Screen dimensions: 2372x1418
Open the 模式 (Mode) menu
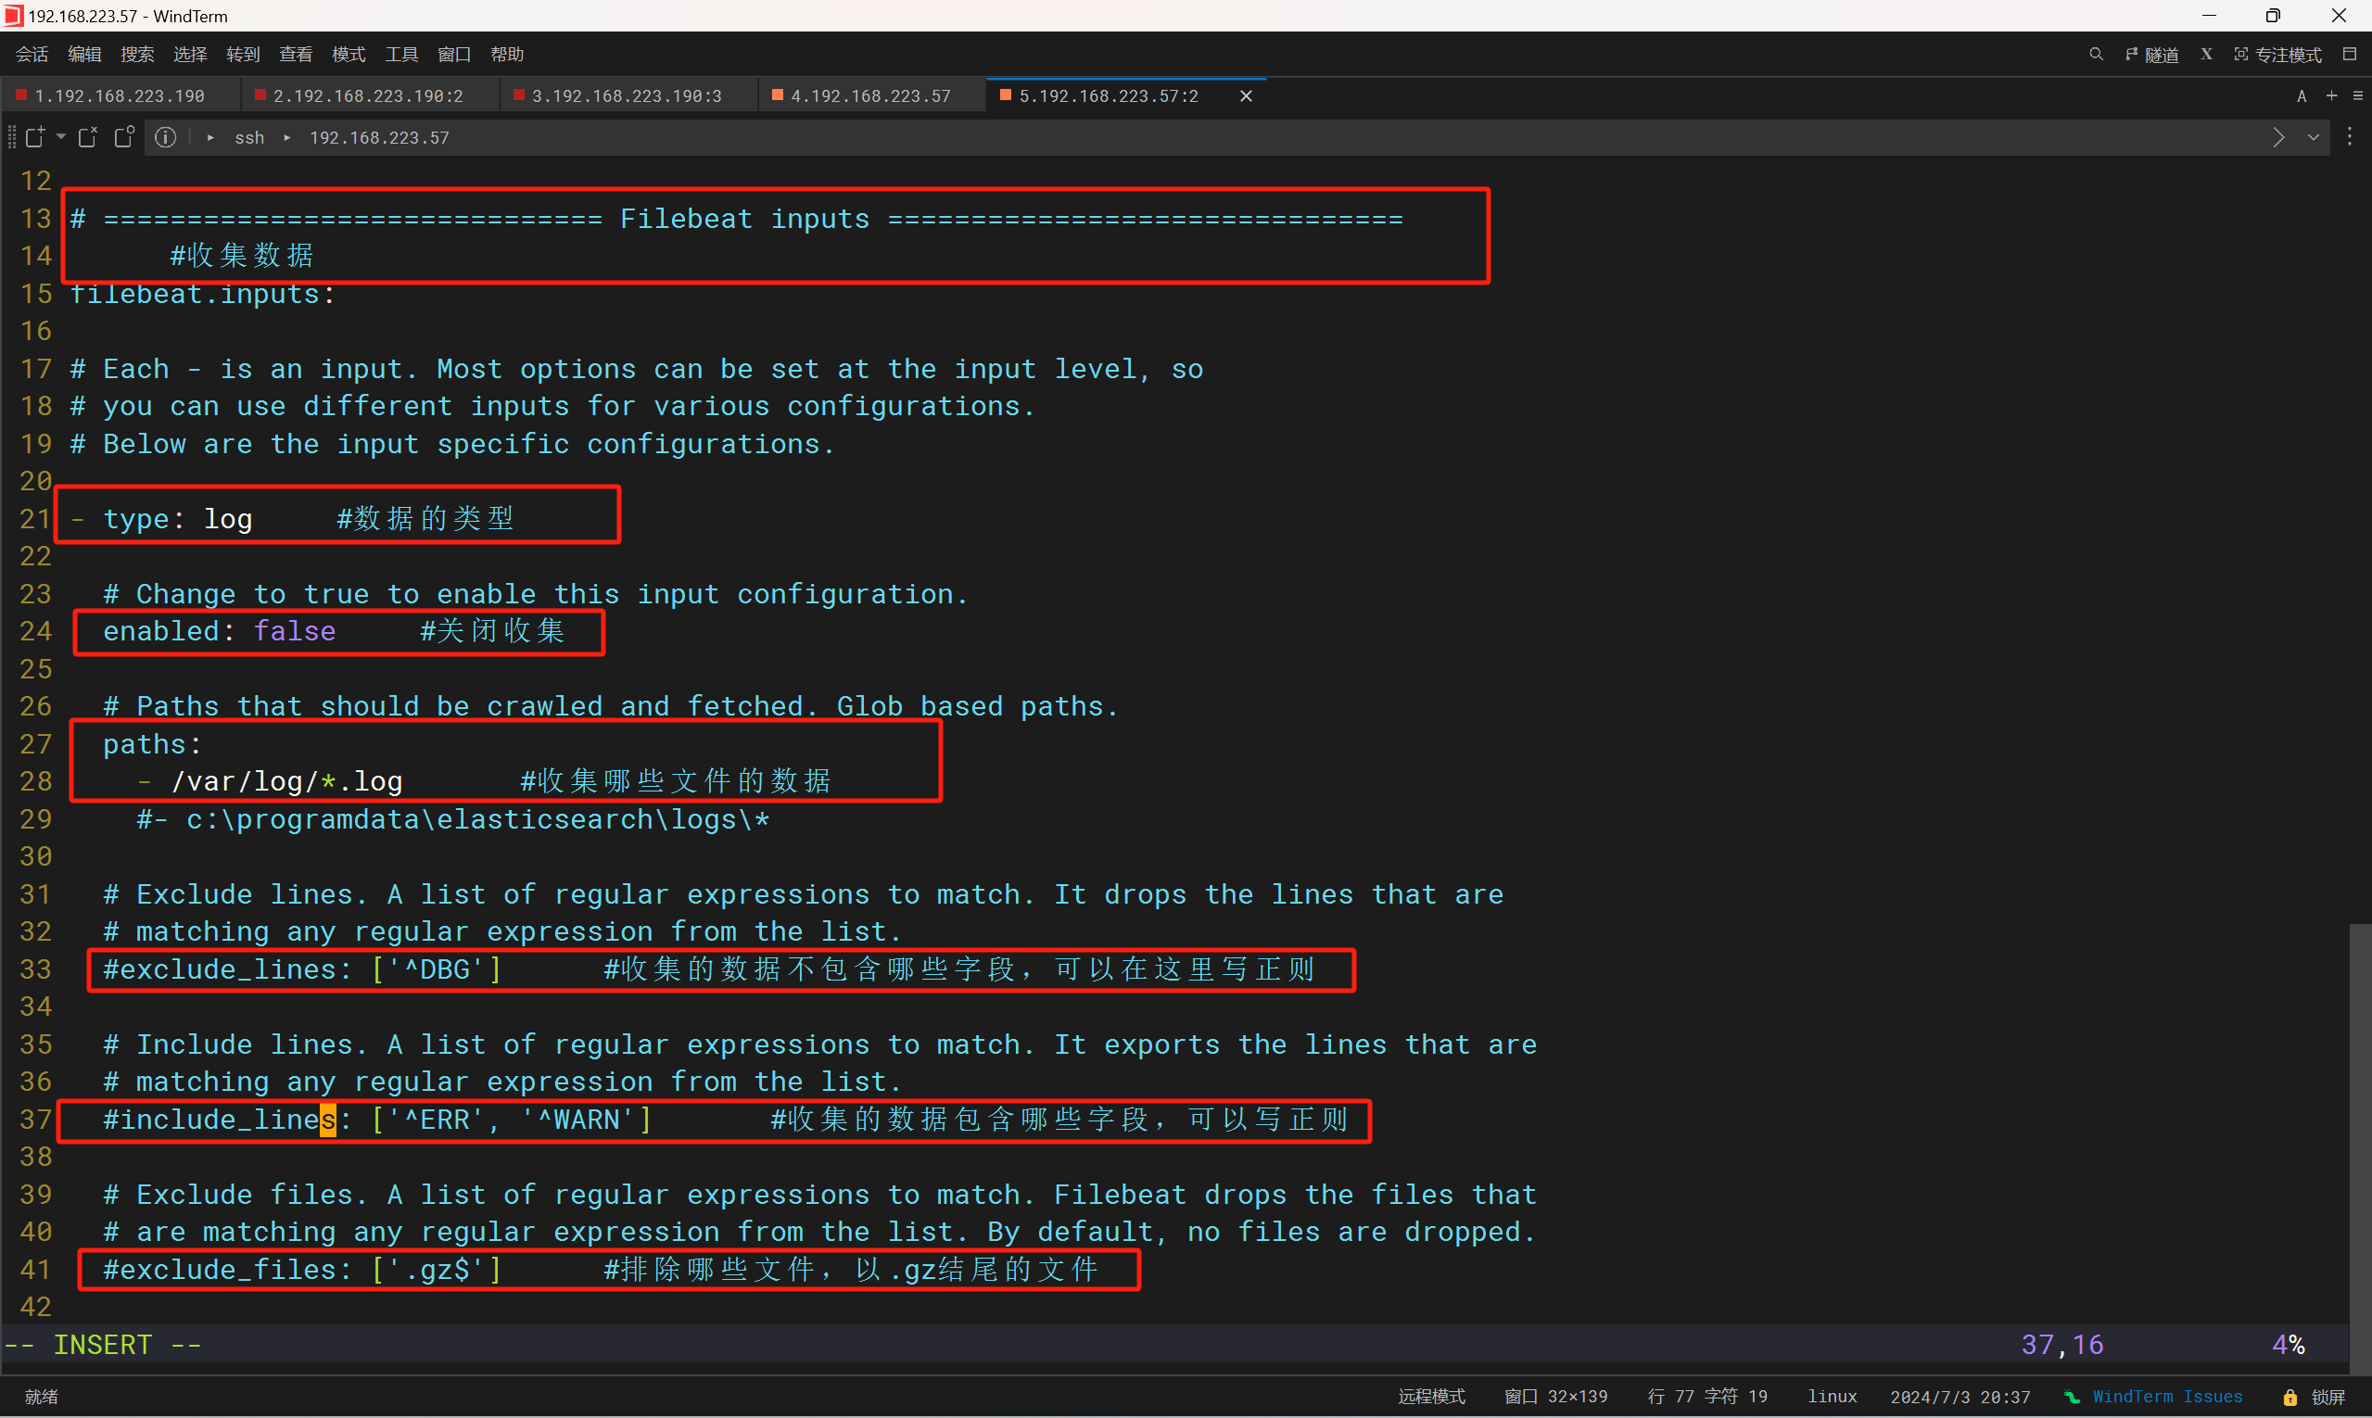pos(348,55)
